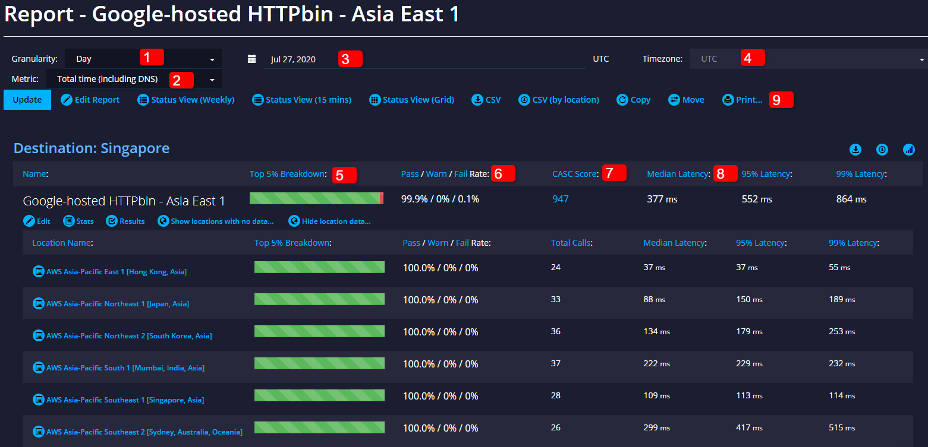The width and height of the screenshot is (928, 447).
Task: Click the CSV (by location) icon
Action: click(x=524, y=100)
